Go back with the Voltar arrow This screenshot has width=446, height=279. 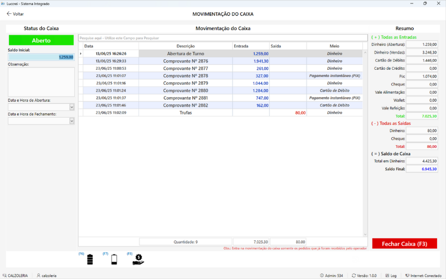(15, 13)
